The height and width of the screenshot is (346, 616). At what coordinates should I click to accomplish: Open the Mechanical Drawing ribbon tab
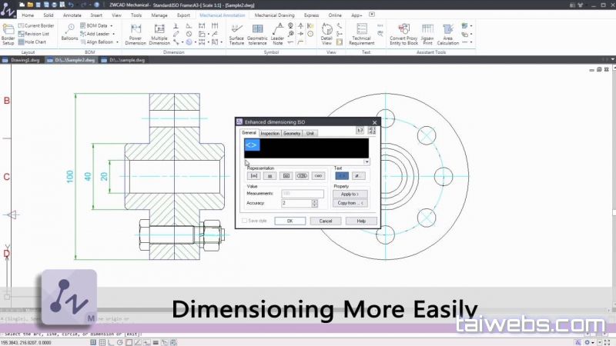coord(274,14)
